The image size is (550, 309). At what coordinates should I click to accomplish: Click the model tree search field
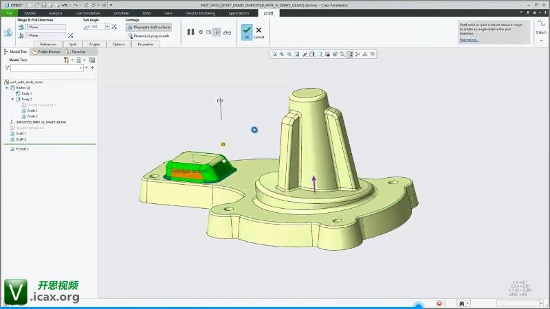(x=46, y=68)
